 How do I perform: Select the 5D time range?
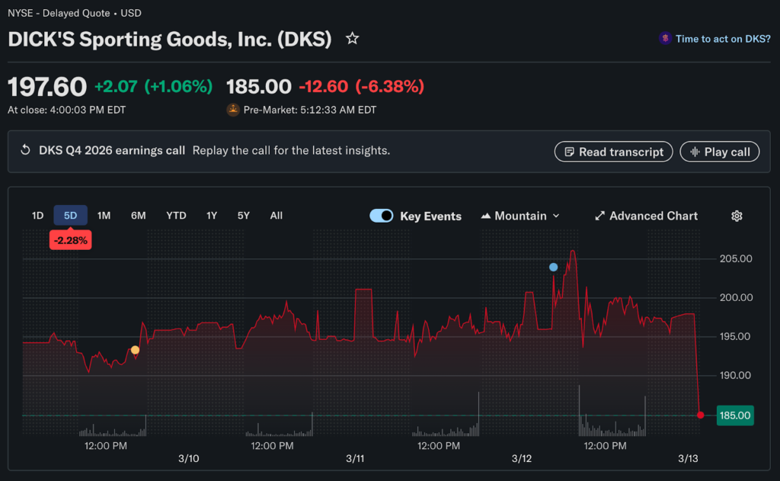(x=70, y=216)
